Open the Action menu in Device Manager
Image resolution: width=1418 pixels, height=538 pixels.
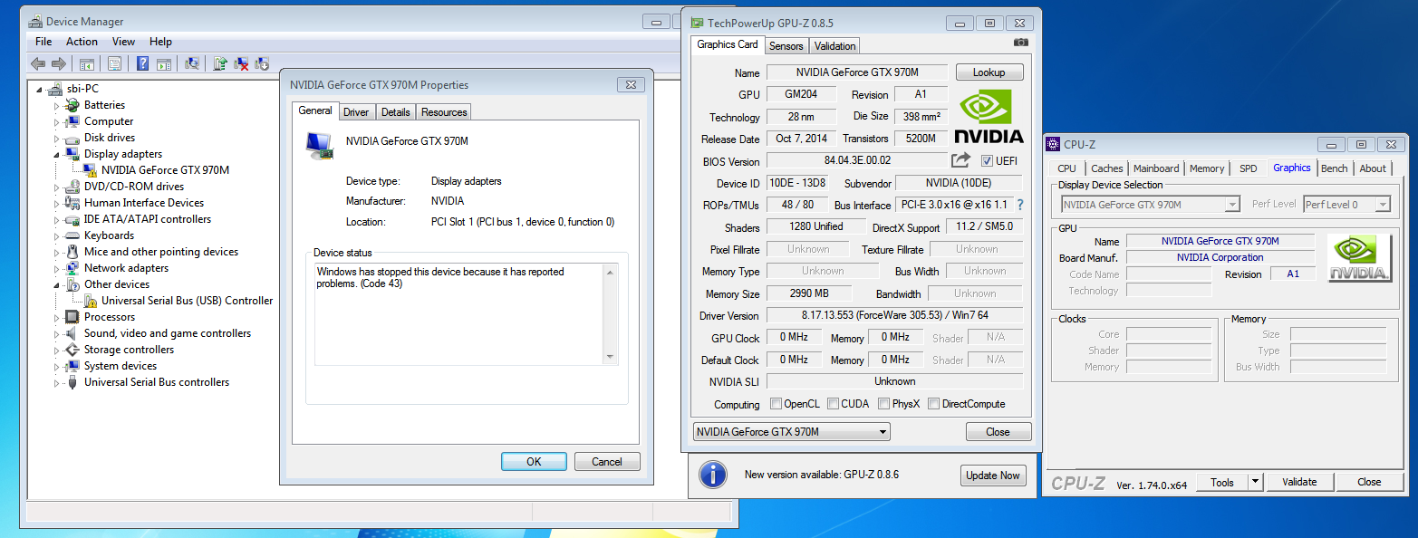click(x=82, y=42)
